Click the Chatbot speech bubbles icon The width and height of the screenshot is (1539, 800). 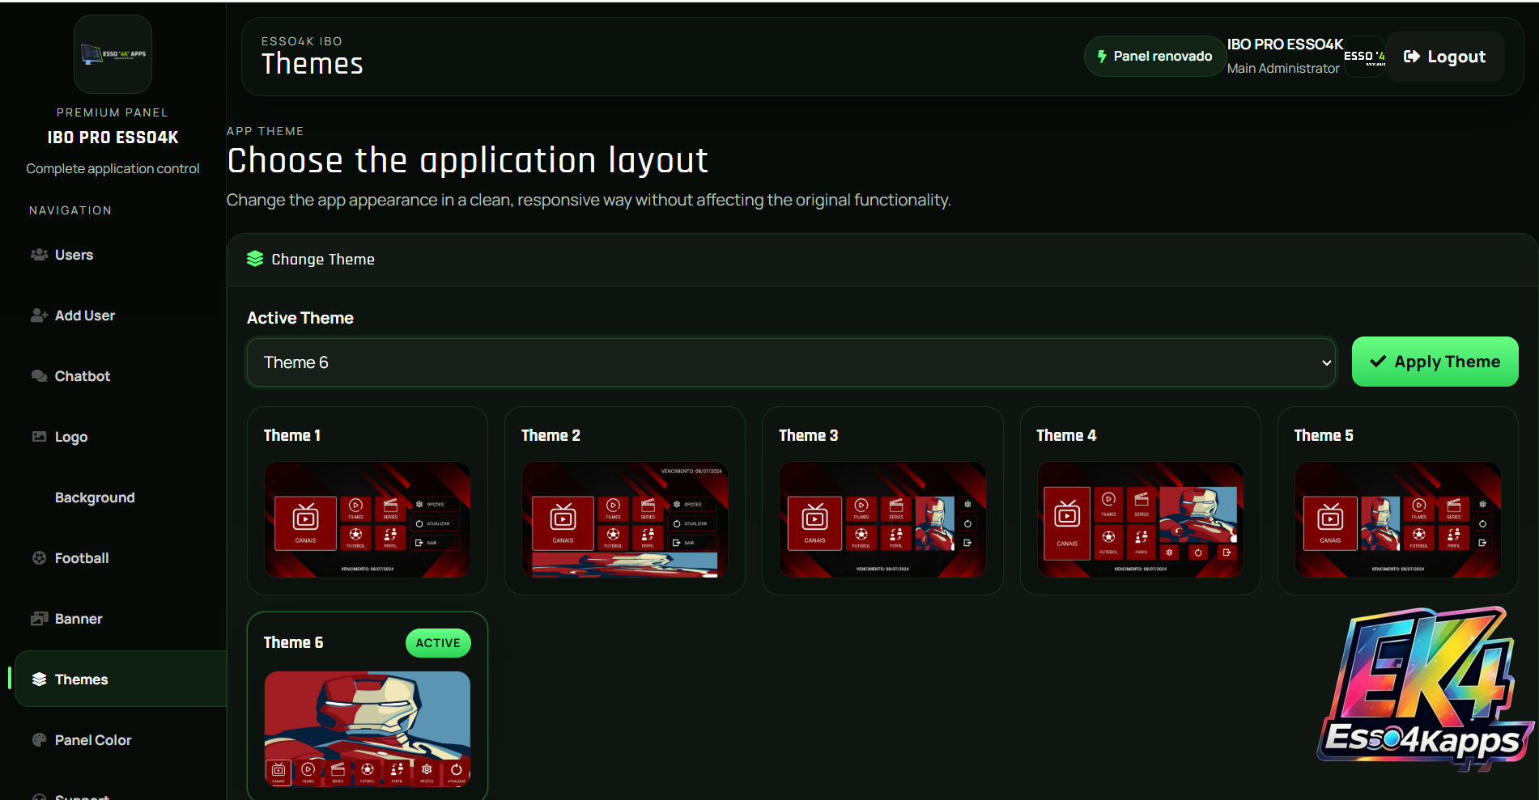[x=39, y=376]
